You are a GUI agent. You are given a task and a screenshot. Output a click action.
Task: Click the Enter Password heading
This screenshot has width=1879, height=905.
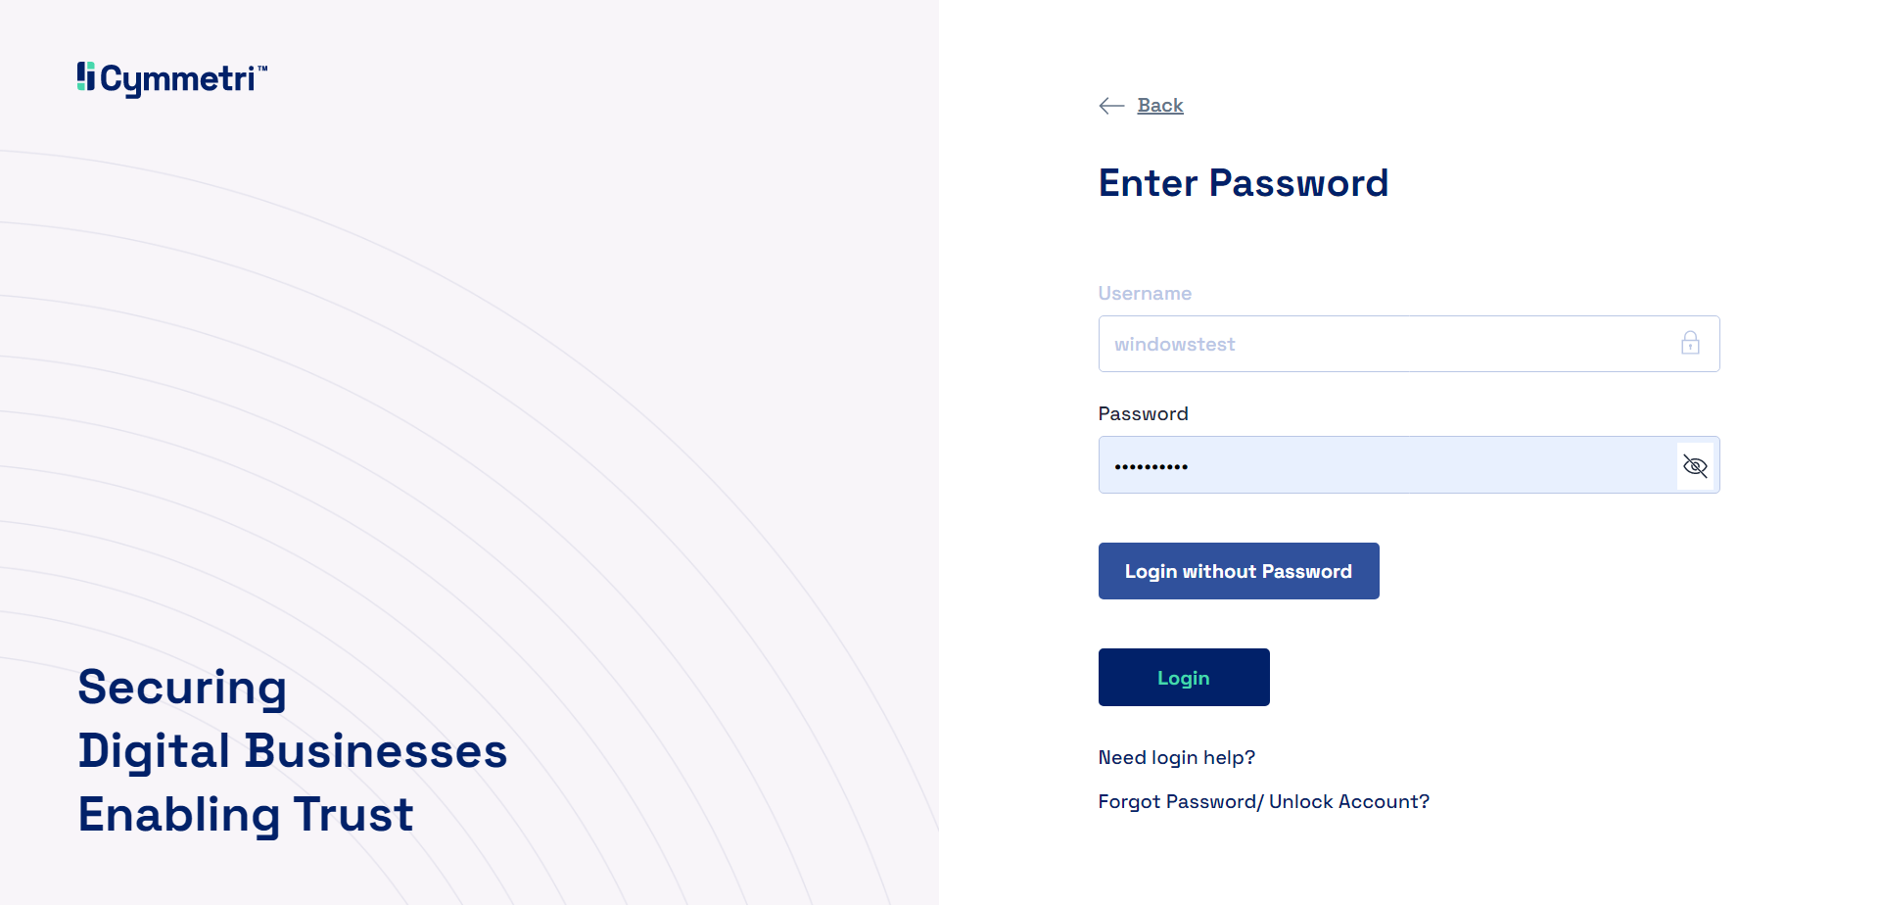[x=1243, y=183]
